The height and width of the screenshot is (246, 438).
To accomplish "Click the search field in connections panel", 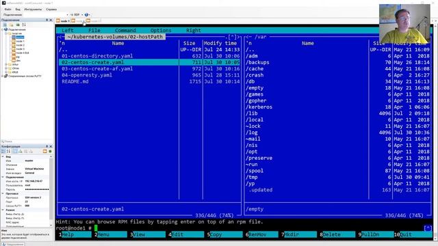I will [x=27, y=141].
